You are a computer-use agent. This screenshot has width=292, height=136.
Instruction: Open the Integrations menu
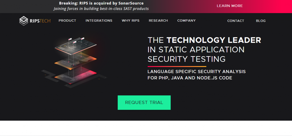(x=99, y=21)
